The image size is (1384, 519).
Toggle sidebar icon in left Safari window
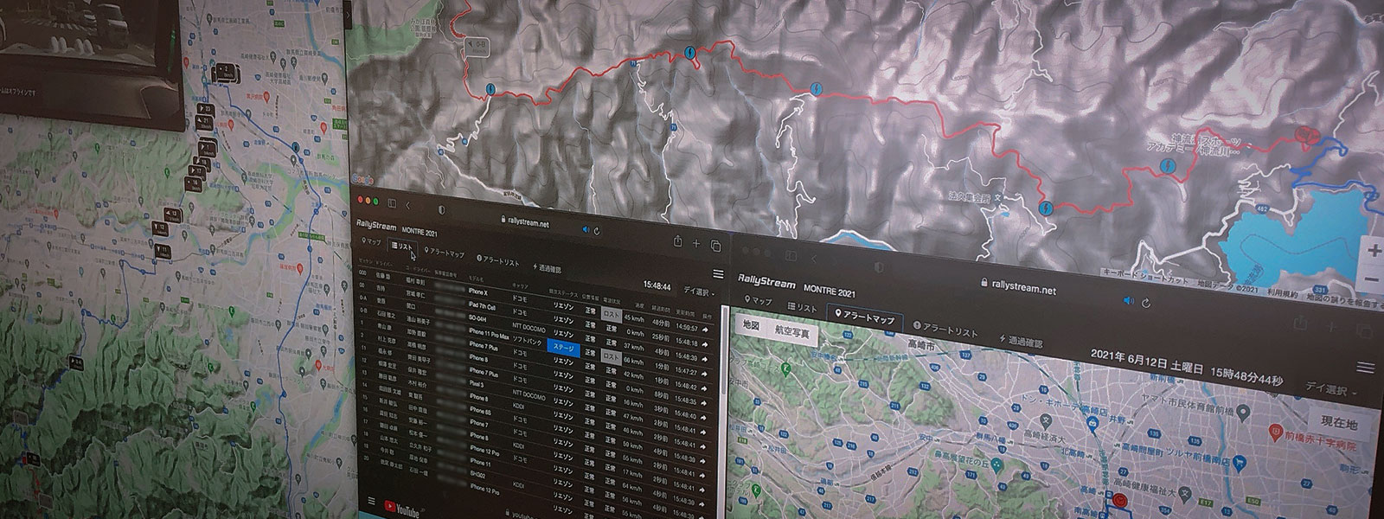[392, 203]
